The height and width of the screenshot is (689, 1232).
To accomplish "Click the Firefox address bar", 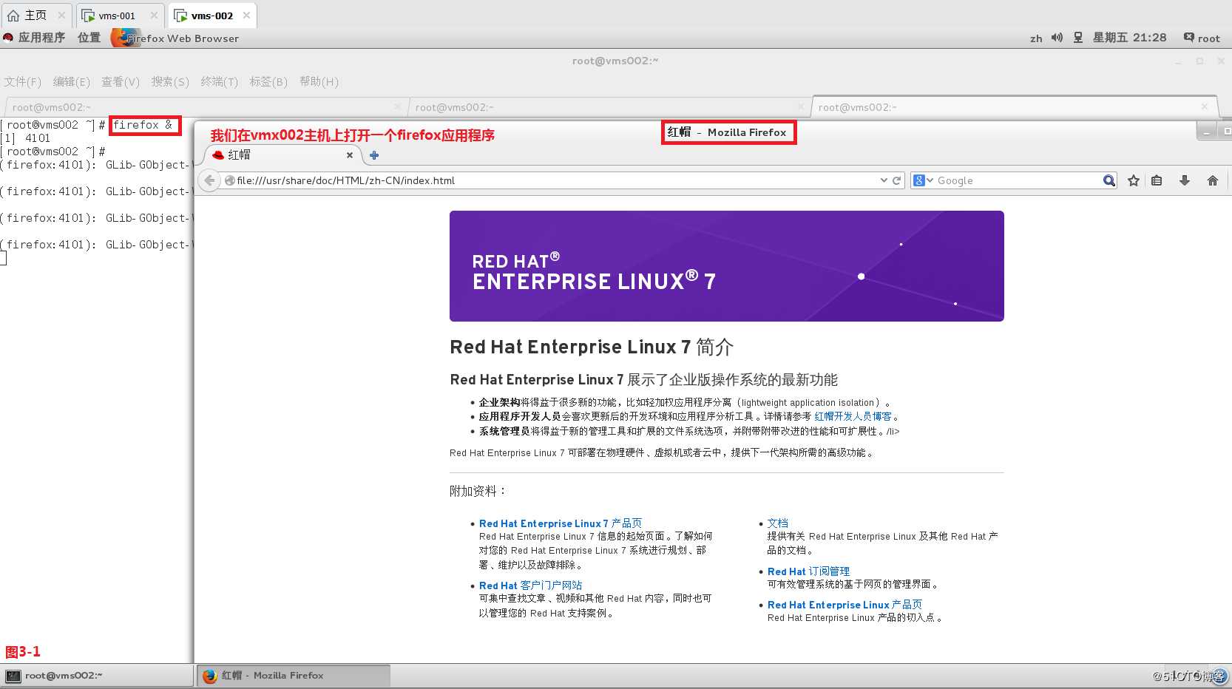I will pyautogui.click(x=556, y=180).
